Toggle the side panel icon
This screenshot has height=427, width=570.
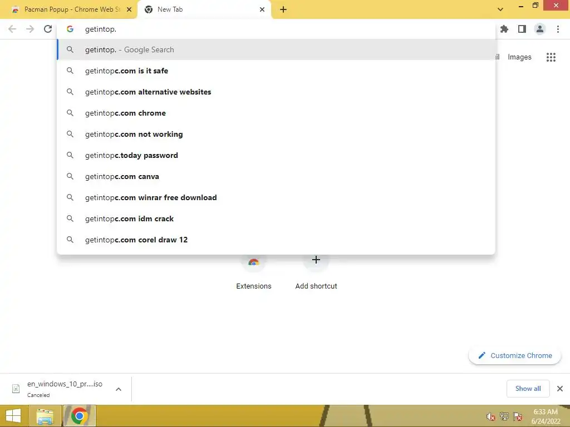pyautogui.click(x=522, y=29)
